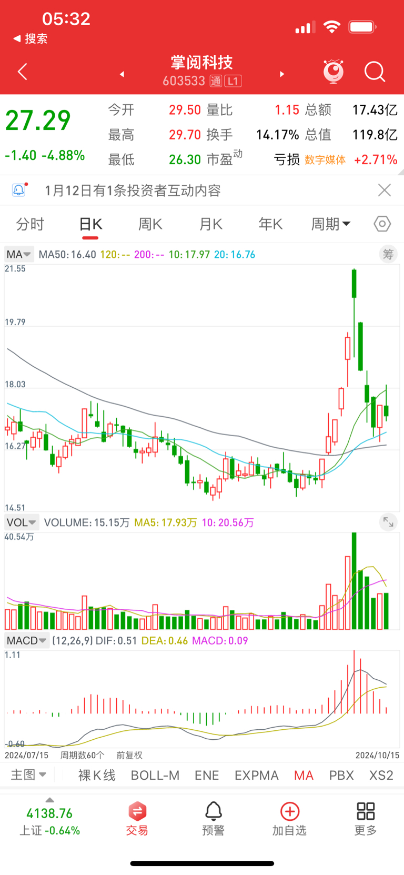Tap the 交易 trade icon

pyautogui.click(x=137, y=819)
